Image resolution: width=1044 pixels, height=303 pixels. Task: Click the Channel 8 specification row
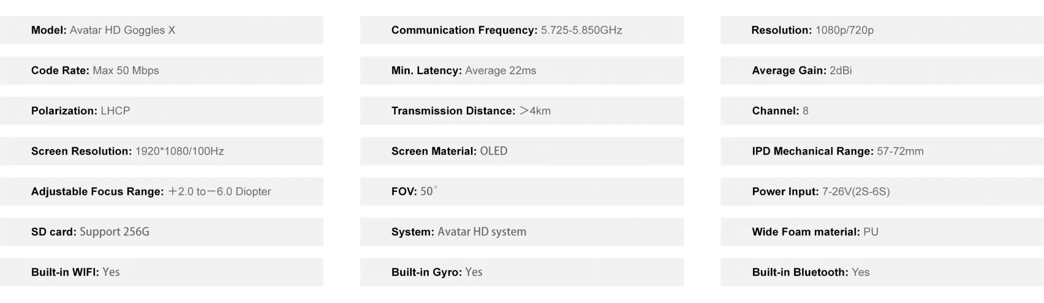[882, 111]
